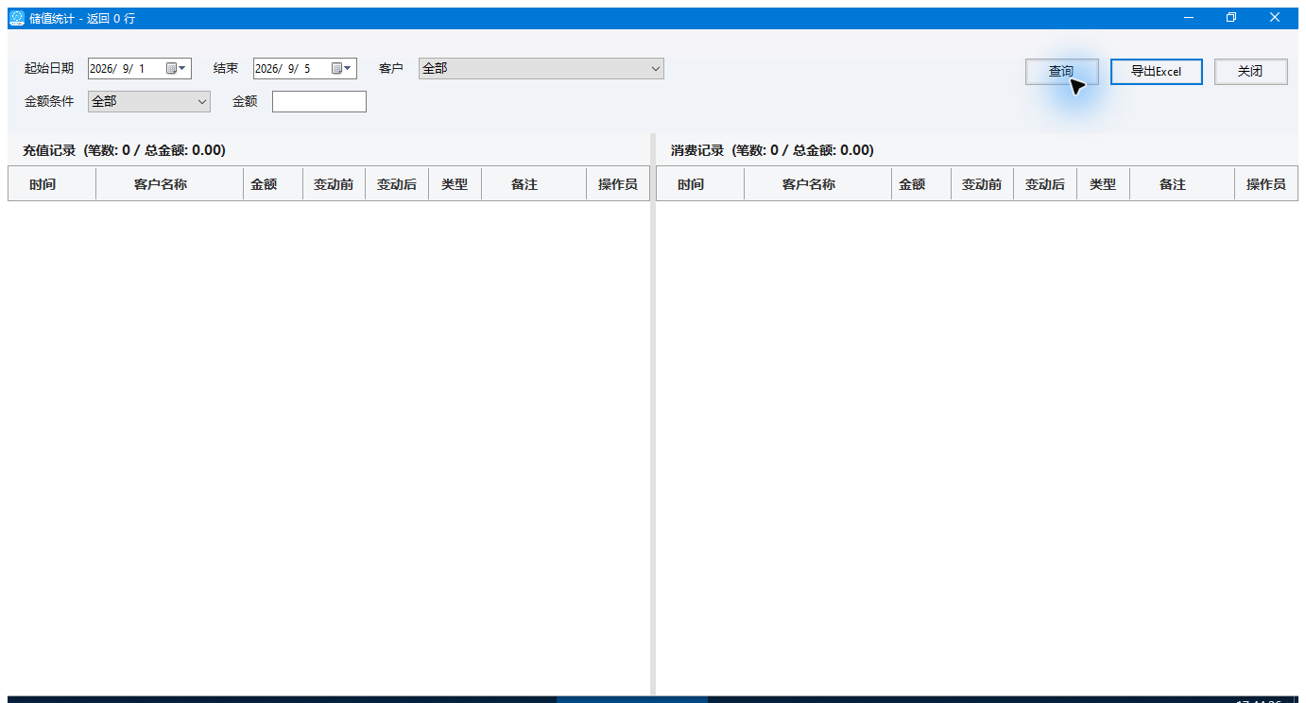
Task: Sort recharge records by 金额 column
Action: click(273, 184)
